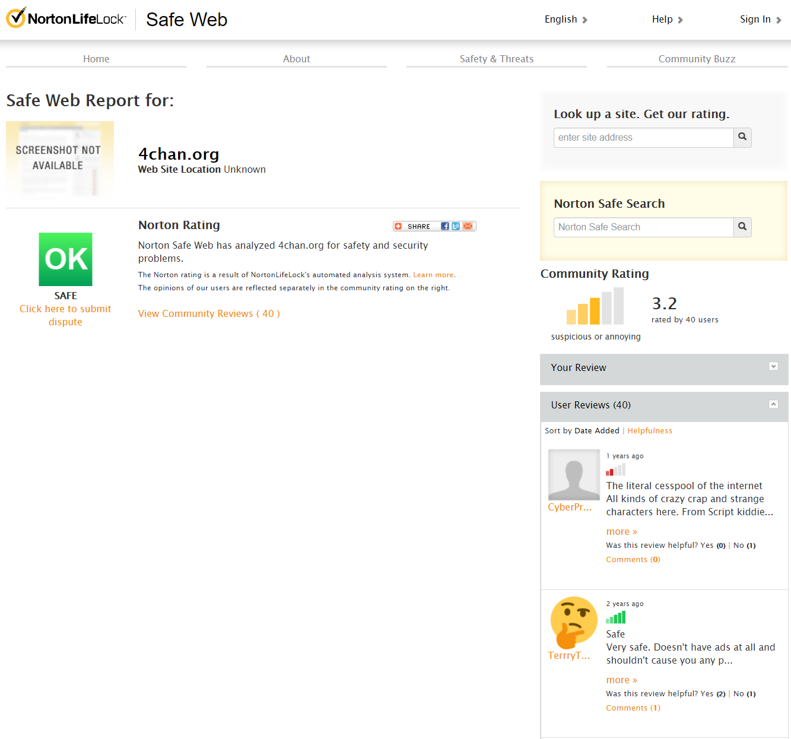Sort reviews by Date Added

point(597,431)
